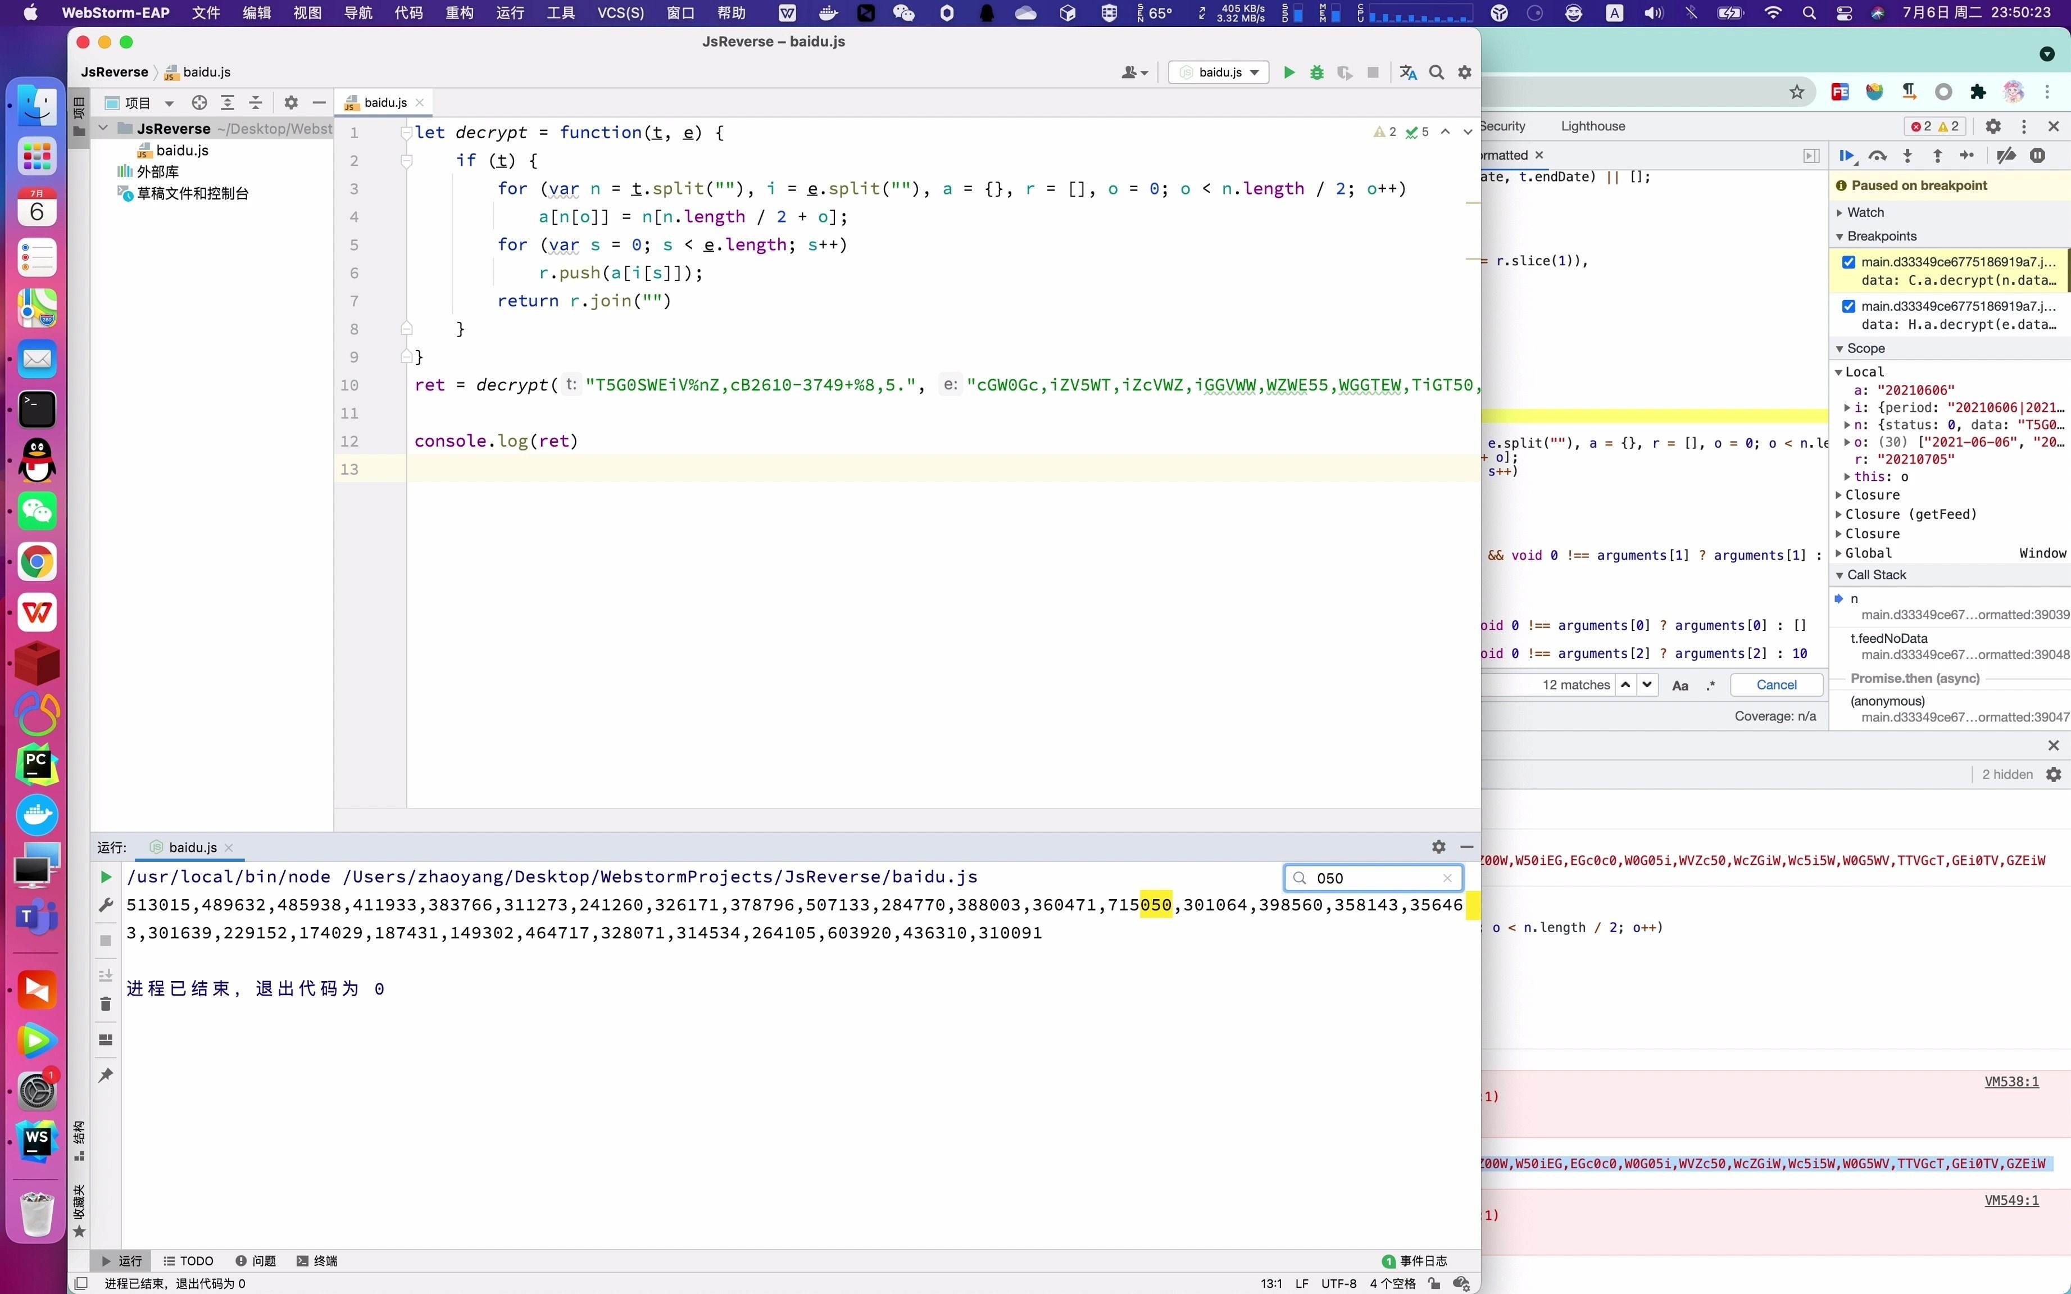Open run panel settings gear
The height and width of the screenshot is (1294, 2071).
(x=1438, y=846)
